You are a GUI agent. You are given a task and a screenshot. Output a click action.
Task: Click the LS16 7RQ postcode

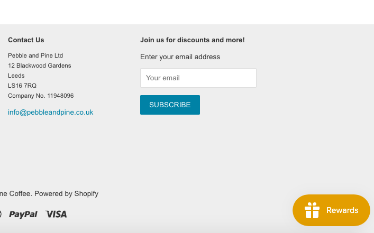[x=22, y=86]
